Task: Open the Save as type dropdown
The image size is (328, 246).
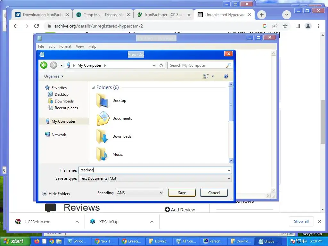Action: click(x=155, y=178)
